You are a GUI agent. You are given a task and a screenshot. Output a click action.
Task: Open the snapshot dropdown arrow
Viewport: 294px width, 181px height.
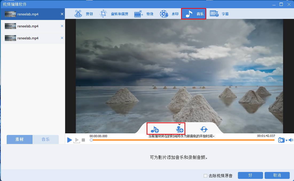(x=287, y=141)
